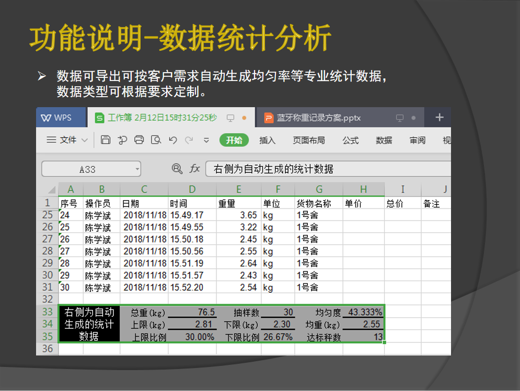Click the Print icon
This screenshot has width=520, height=391.
(139, 140)
